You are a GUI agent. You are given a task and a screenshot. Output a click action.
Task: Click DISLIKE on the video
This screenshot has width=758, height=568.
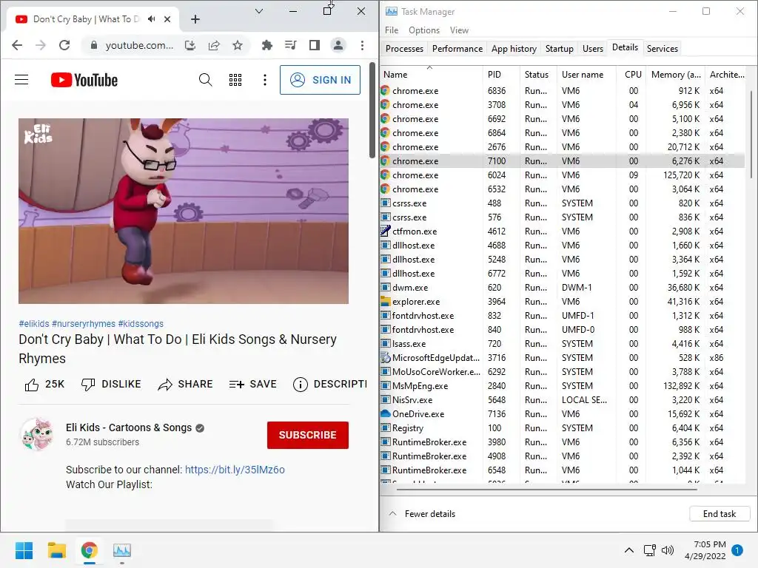coord(111,385)
